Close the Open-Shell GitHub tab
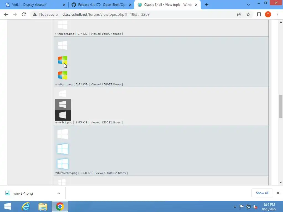Viewport: 283px width, 212px height. 130,5
